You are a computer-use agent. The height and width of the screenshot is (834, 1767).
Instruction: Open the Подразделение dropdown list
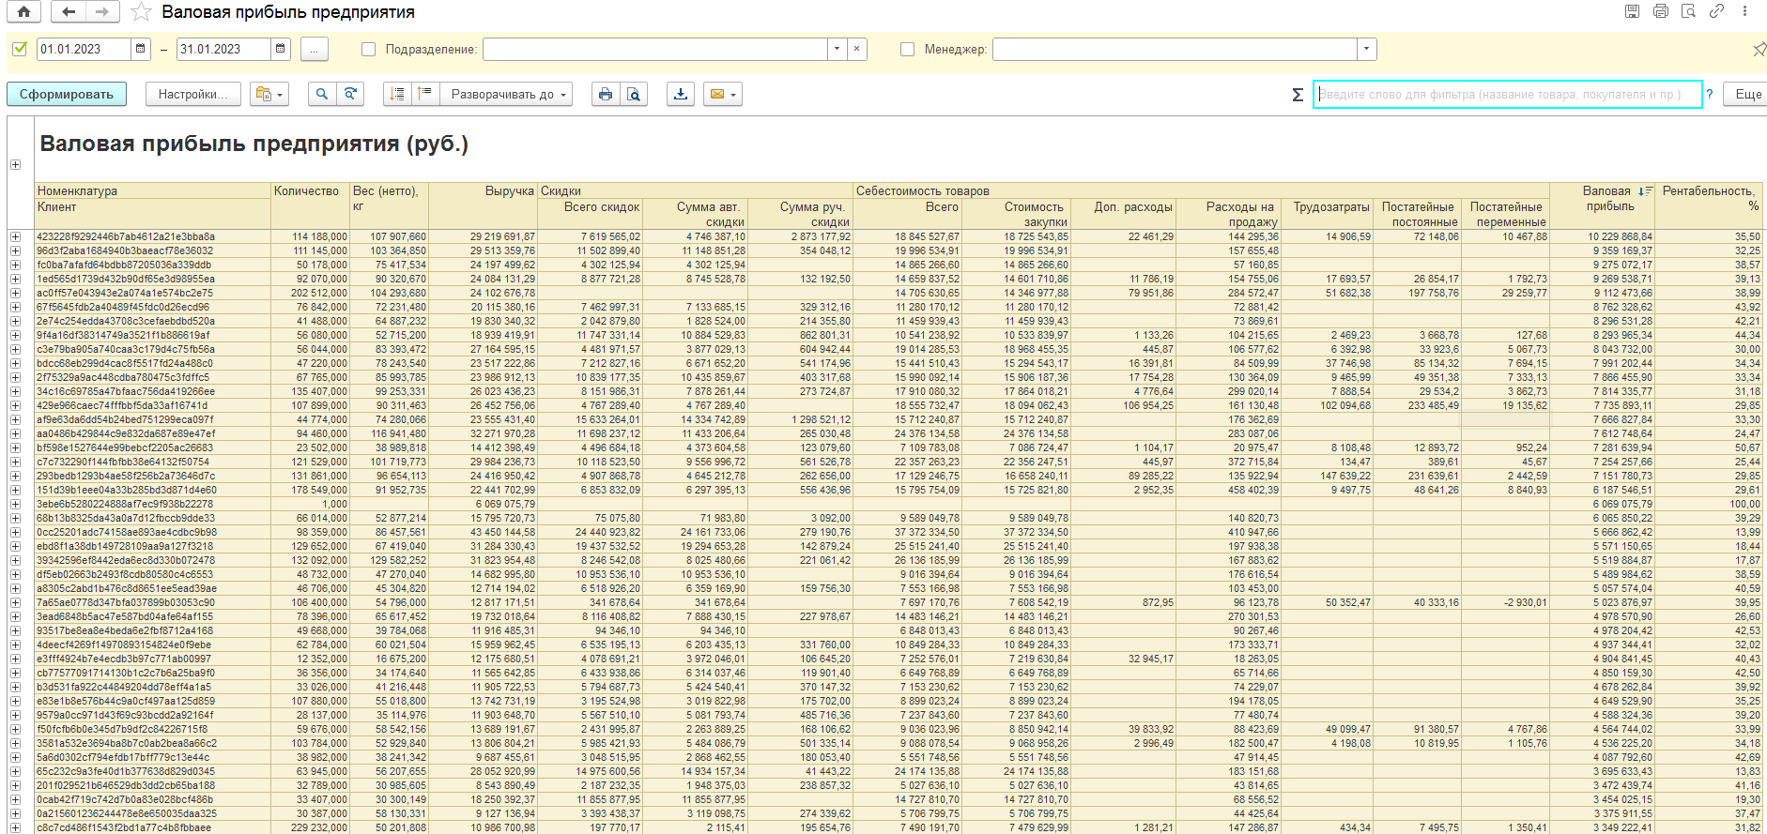[x=837, y=49]
